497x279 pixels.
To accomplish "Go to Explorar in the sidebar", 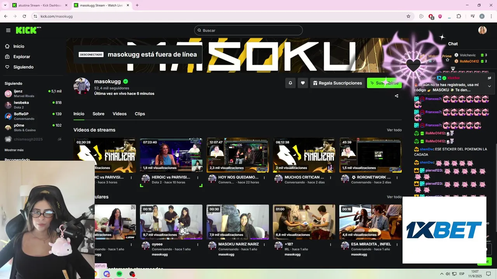I will 17,57.
